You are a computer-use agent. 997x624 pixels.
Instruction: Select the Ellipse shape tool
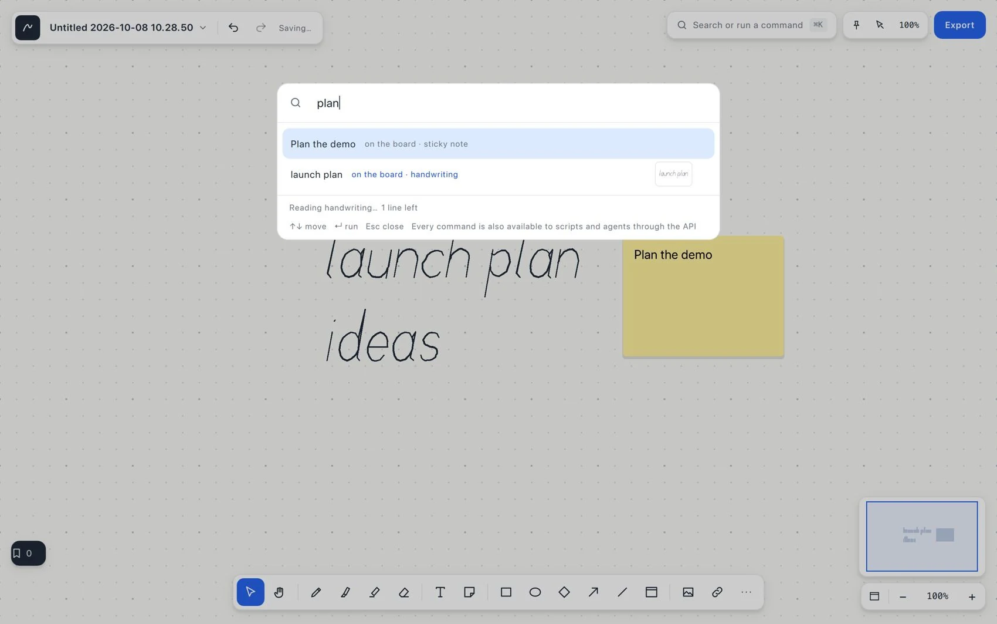(x=535, y=592)
